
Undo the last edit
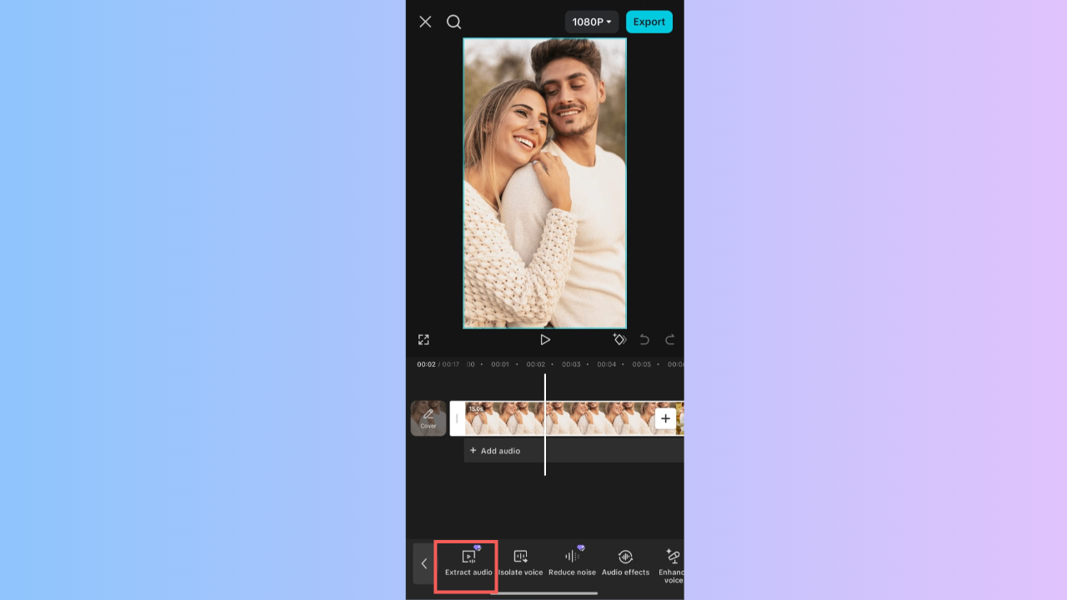pyautogui.click(x=644, y=339)
